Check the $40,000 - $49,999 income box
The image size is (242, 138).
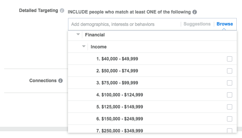pyautogui.click(x=230, y=59)
